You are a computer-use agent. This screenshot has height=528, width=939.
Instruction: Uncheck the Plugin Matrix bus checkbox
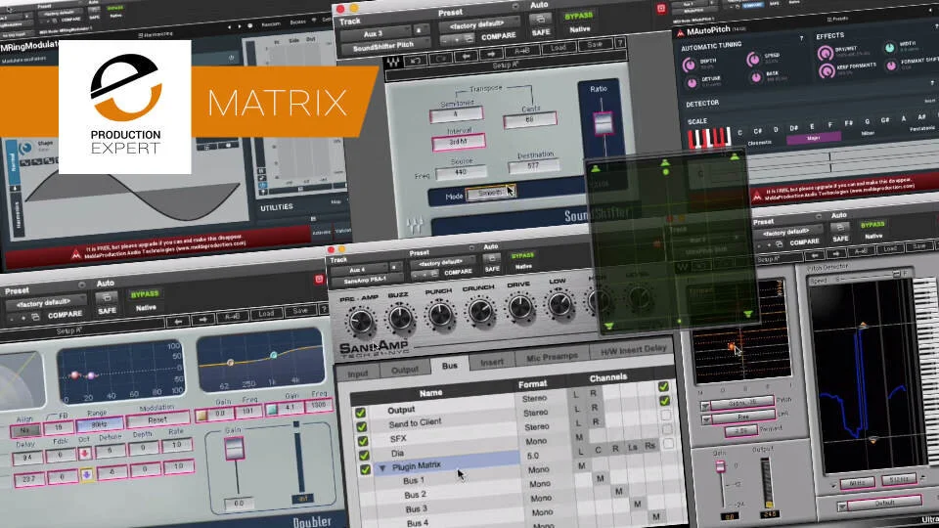pyautogui.click(x=365, y=470)
